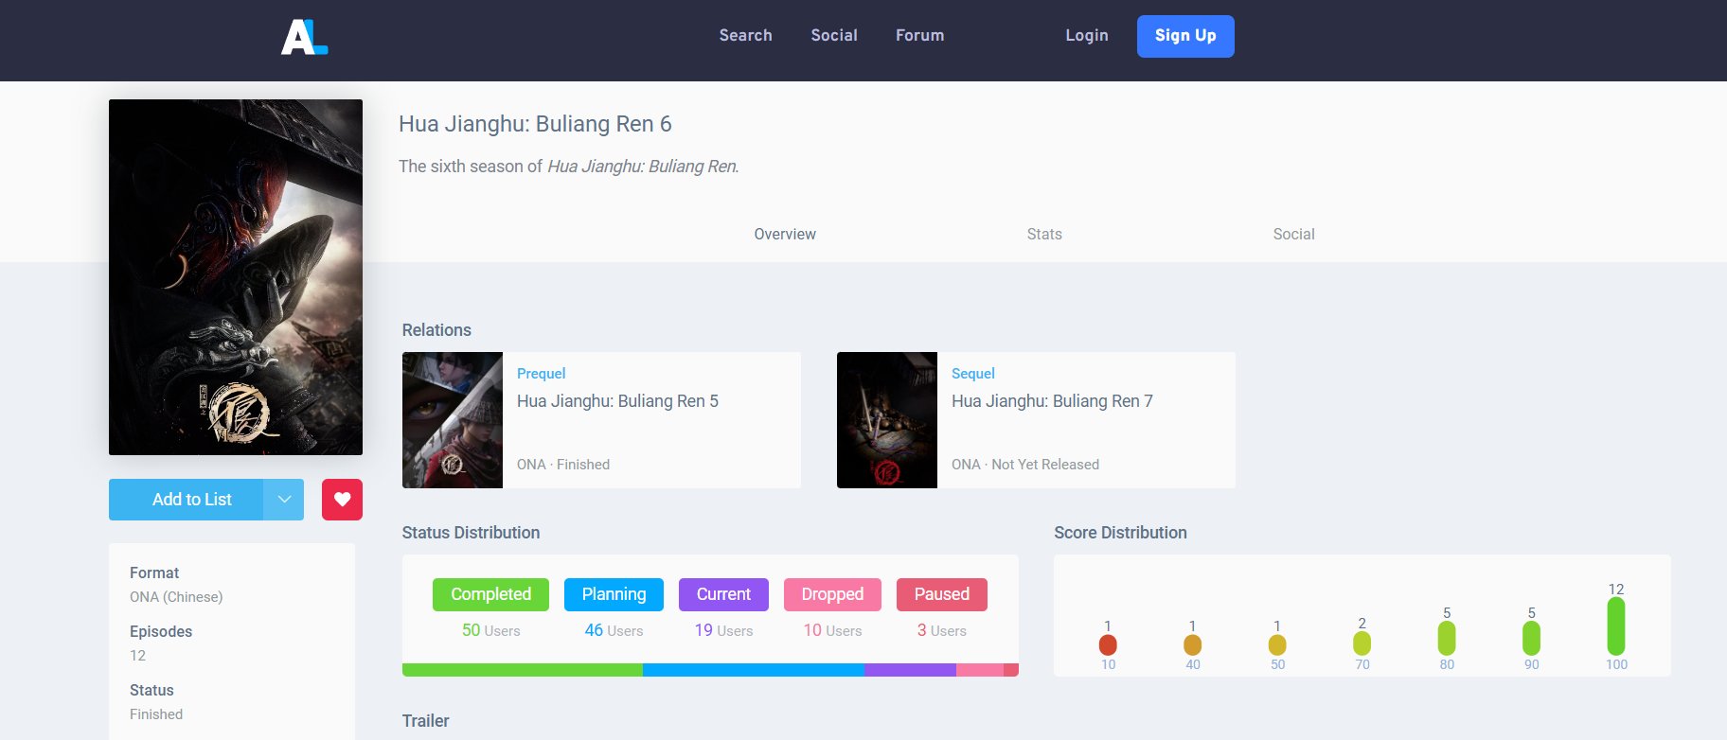Click the Sign Up button
Screen dimensions: 1727x740
1185,36
